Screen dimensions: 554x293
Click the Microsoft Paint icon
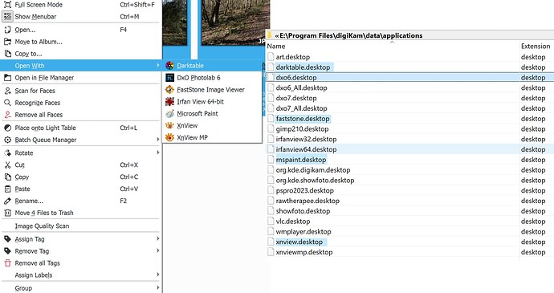coord(170,114)
